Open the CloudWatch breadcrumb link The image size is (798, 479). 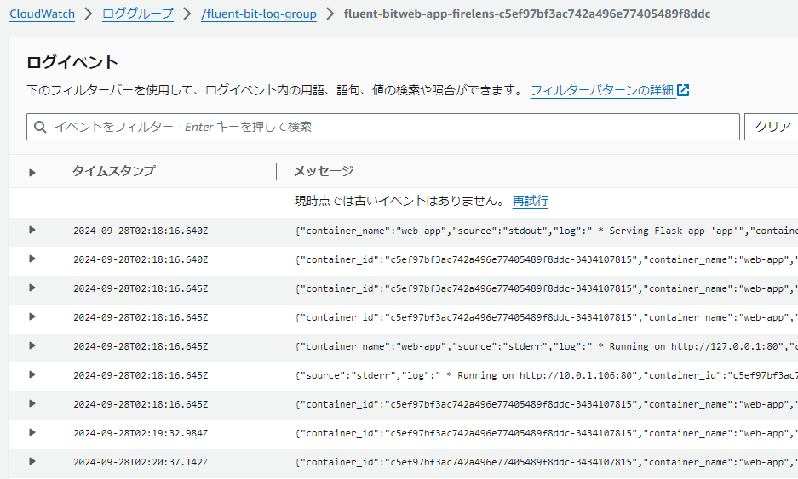tap(43, 14)
